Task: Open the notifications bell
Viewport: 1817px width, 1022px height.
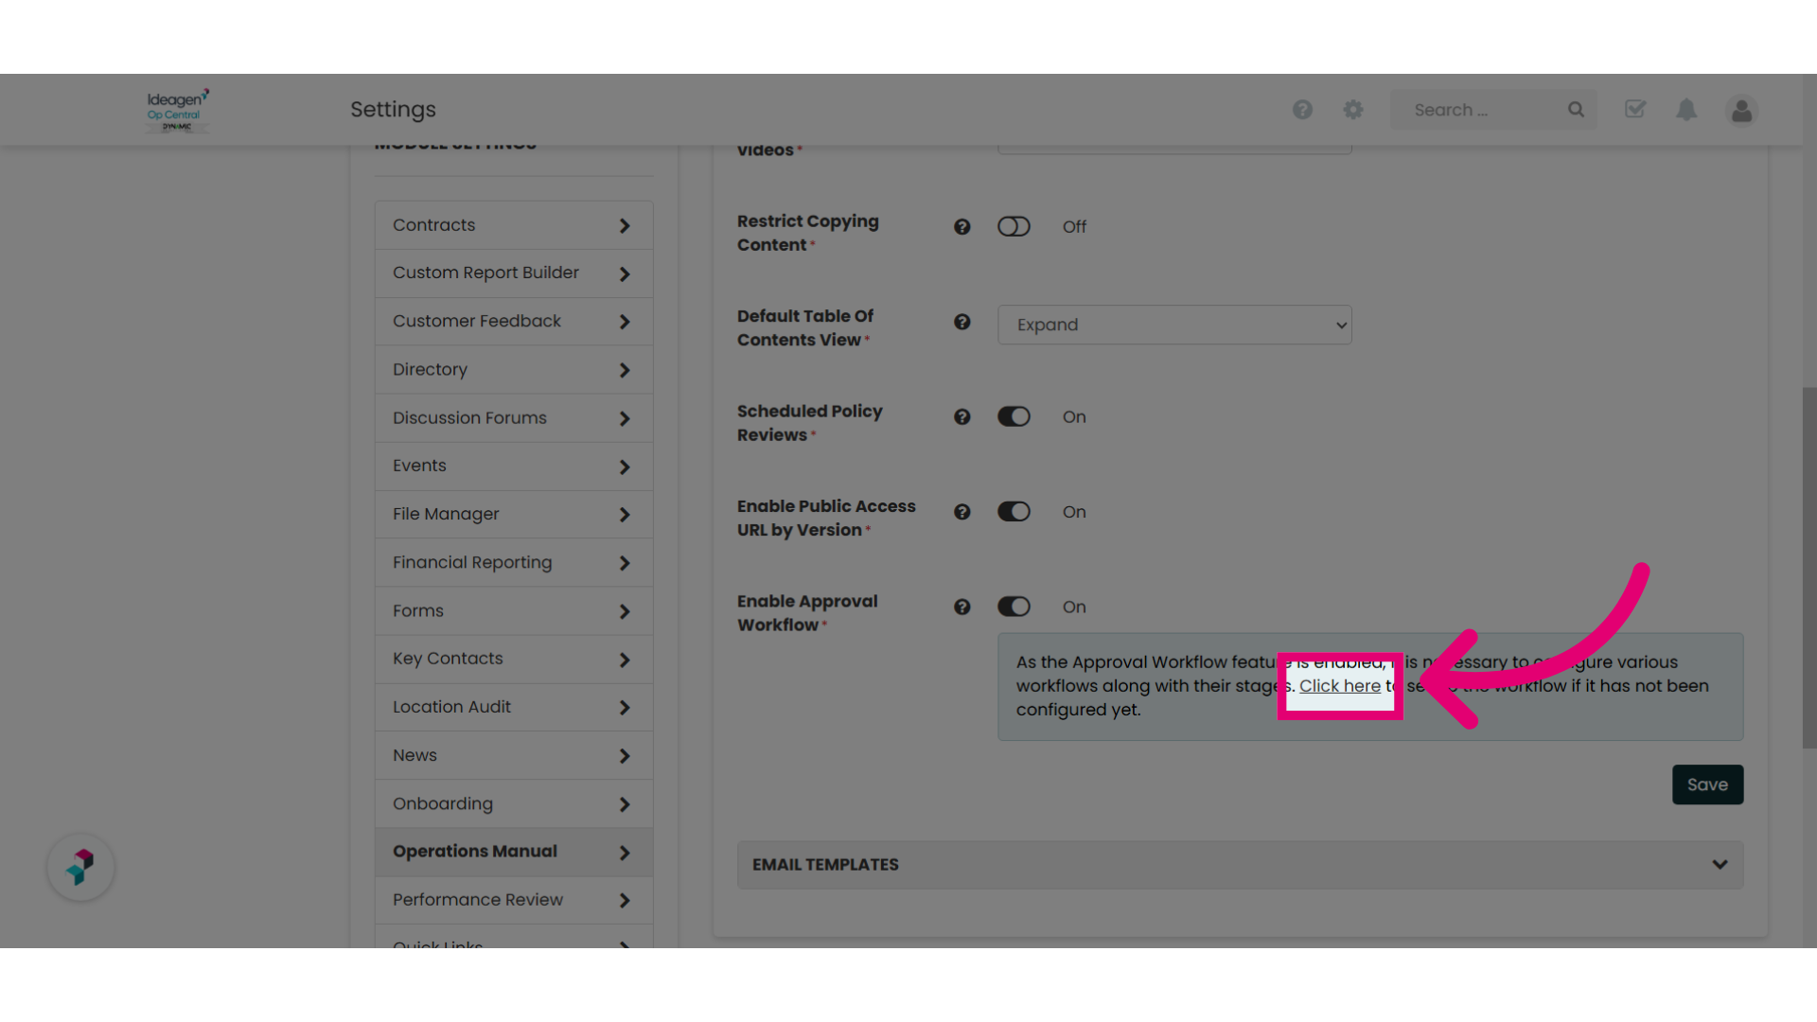Action: (1686, 110)
